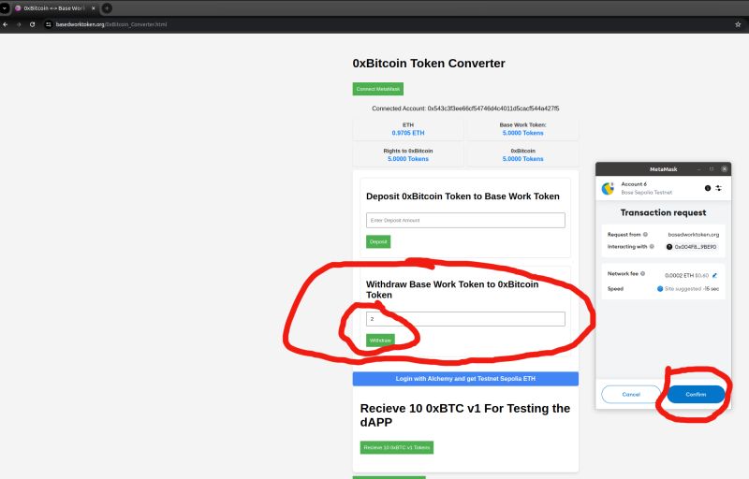The height and width of the screenshot is (479, 749).
Task: Click basedworktoken.org request origin in MetaMask
Action: [x=693, y=234]
